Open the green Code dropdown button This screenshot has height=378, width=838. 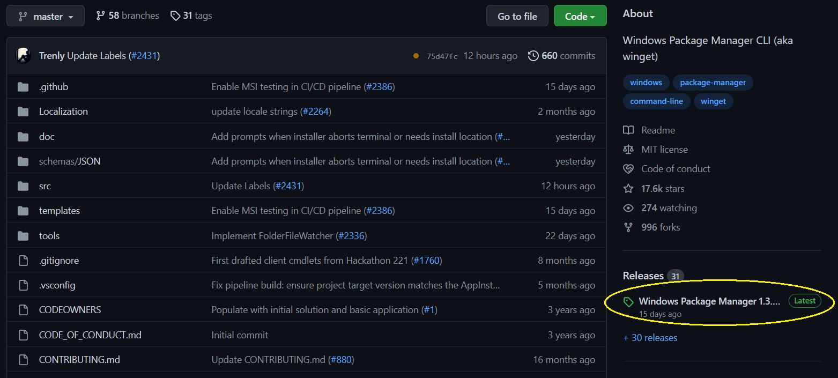coord(580,16)
